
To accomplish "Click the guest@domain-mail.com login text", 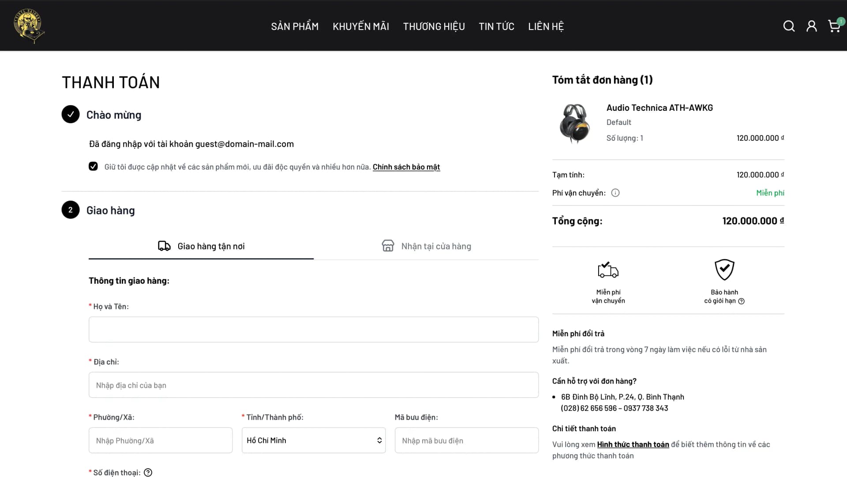I will 244,144.
